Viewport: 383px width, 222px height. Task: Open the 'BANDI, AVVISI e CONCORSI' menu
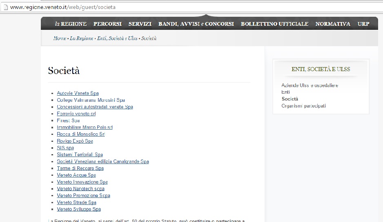tap(196, 24)
